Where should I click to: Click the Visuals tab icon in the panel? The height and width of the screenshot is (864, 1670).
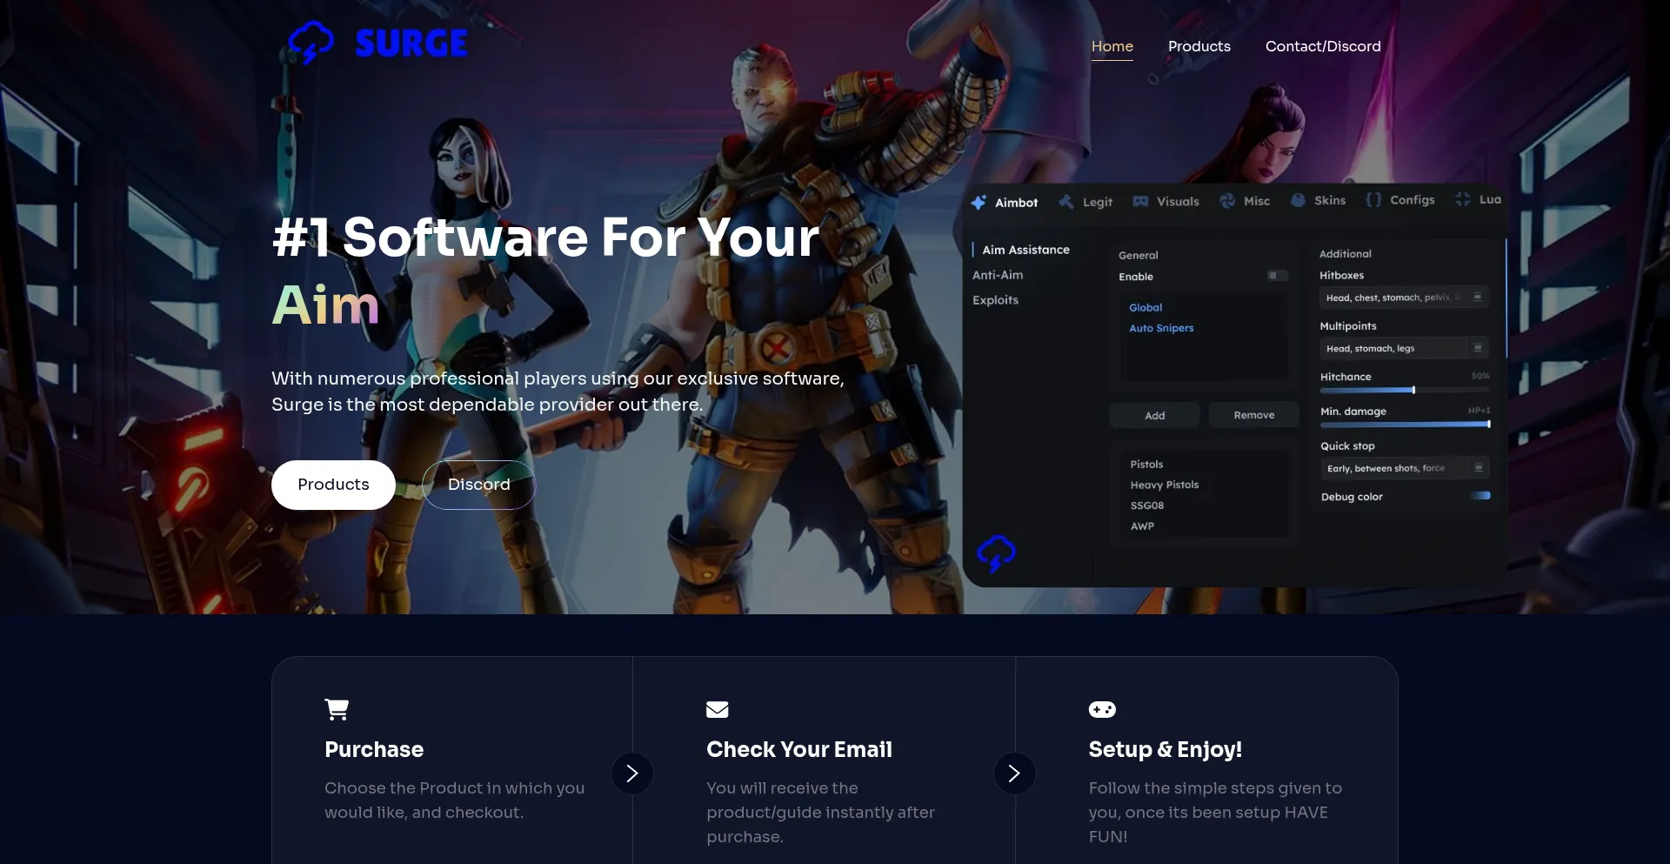click(1140, 202)
